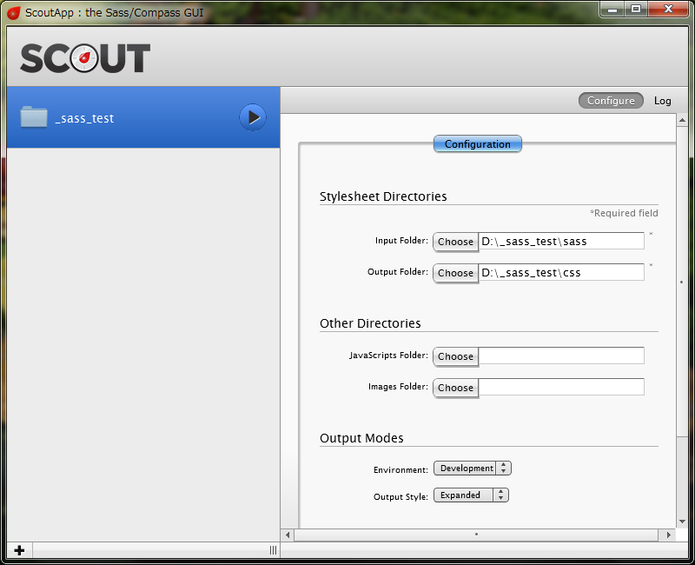Choose the JavaScripts Folder
This screenshot has width=695, height=565.
(x=455, y=356)
